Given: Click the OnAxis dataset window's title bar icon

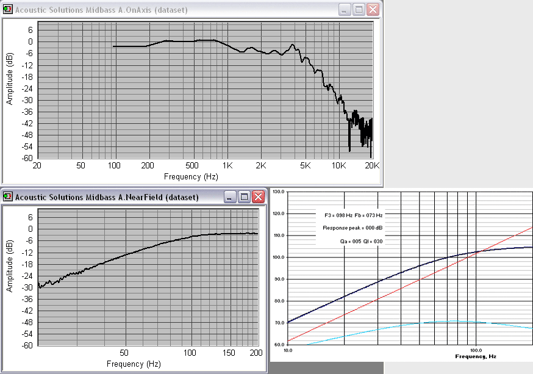Looking at the screenshot, I should (7, 10).
